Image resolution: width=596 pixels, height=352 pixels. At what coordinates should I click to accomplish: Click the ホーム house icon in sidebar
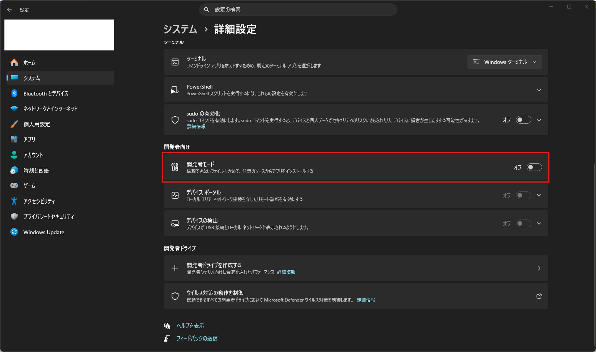(x=14, y=62)
